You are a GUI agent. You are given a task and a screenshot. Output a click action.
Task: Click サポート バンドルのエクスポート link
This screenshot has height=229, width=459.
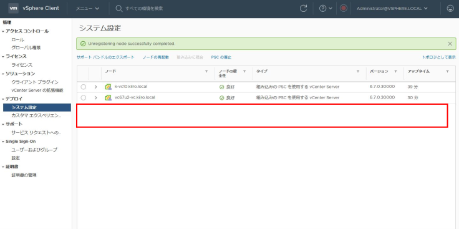105,57
